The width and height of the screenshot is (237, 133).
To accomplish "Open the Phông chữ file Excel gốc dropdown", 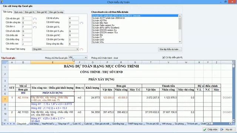I will (78, 58).
